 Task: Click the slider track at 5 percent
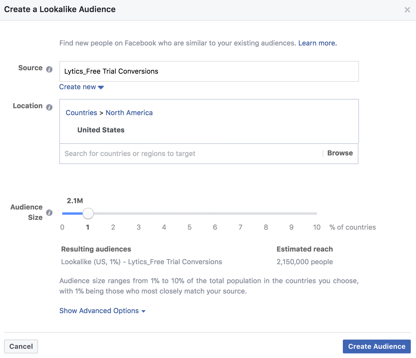click(x=190, y=214)
